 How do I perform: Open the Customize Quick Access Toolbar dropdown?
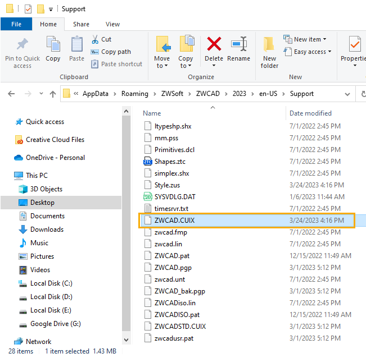coord(51,10)
